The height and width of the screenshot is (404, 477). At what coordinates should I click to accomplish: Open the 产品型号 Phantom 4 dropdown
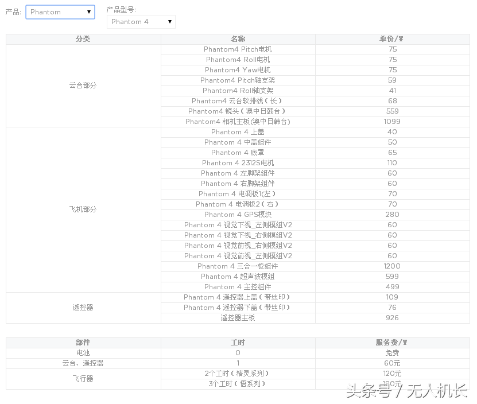141,22
